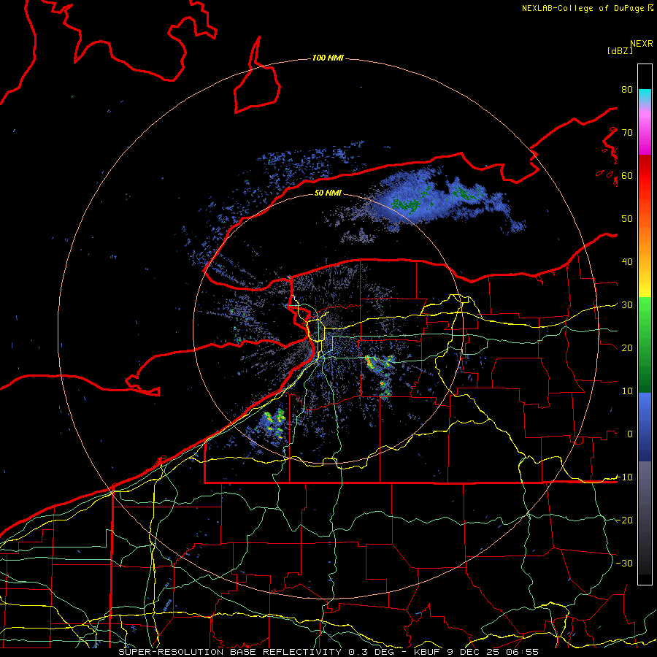
Task: Click the 30 value on the dBZ scale
Action: click(x=627, y=305)
